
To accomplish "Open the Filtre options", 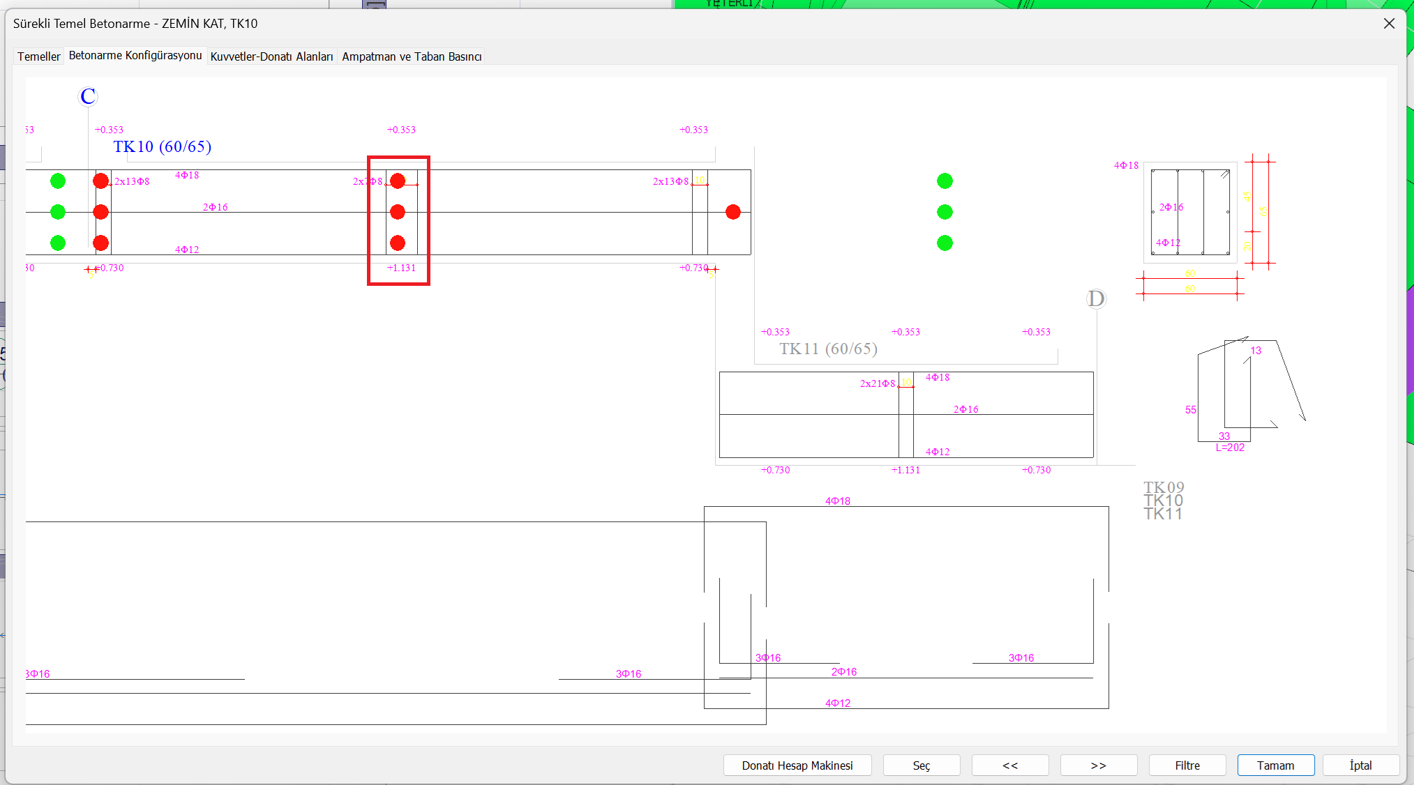I will [1187, 765].
